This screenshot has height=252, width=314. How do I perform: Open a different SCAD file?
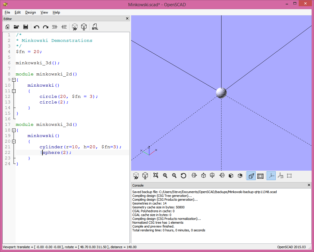[x=16, y=27]
